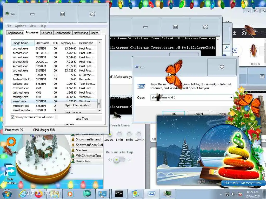
Task: Choose Open File Location in context menu
Action: tap(77, 105)
